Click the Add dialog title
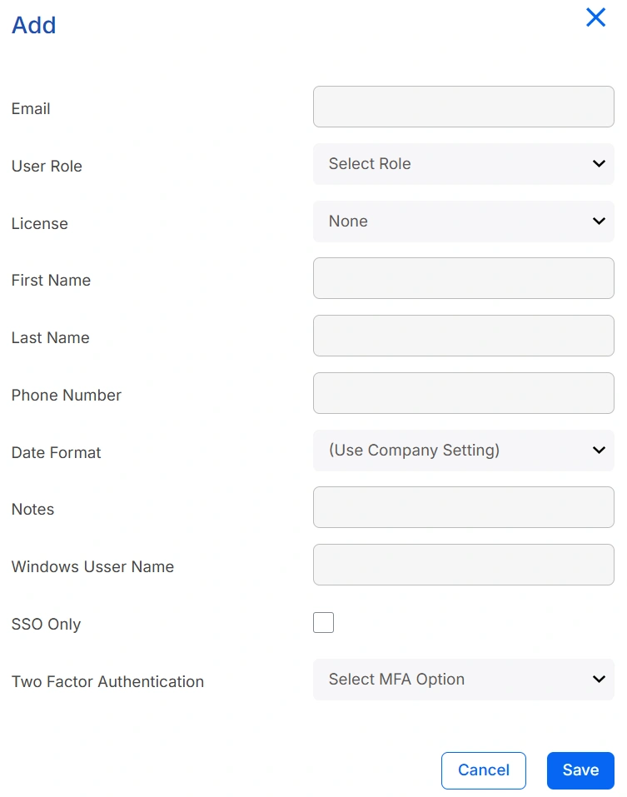The height and width of the screenshot is (797, 627). [33, 25]
